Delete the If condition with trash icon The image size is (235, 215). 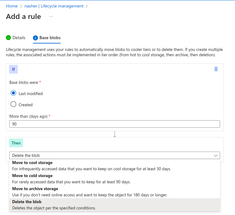coord(216,69)
